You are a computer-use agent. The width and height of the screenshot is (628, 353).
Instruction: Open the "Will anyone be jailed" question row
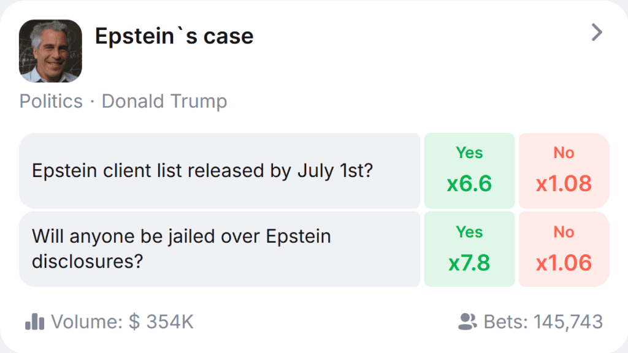click(x=181, y=249)
